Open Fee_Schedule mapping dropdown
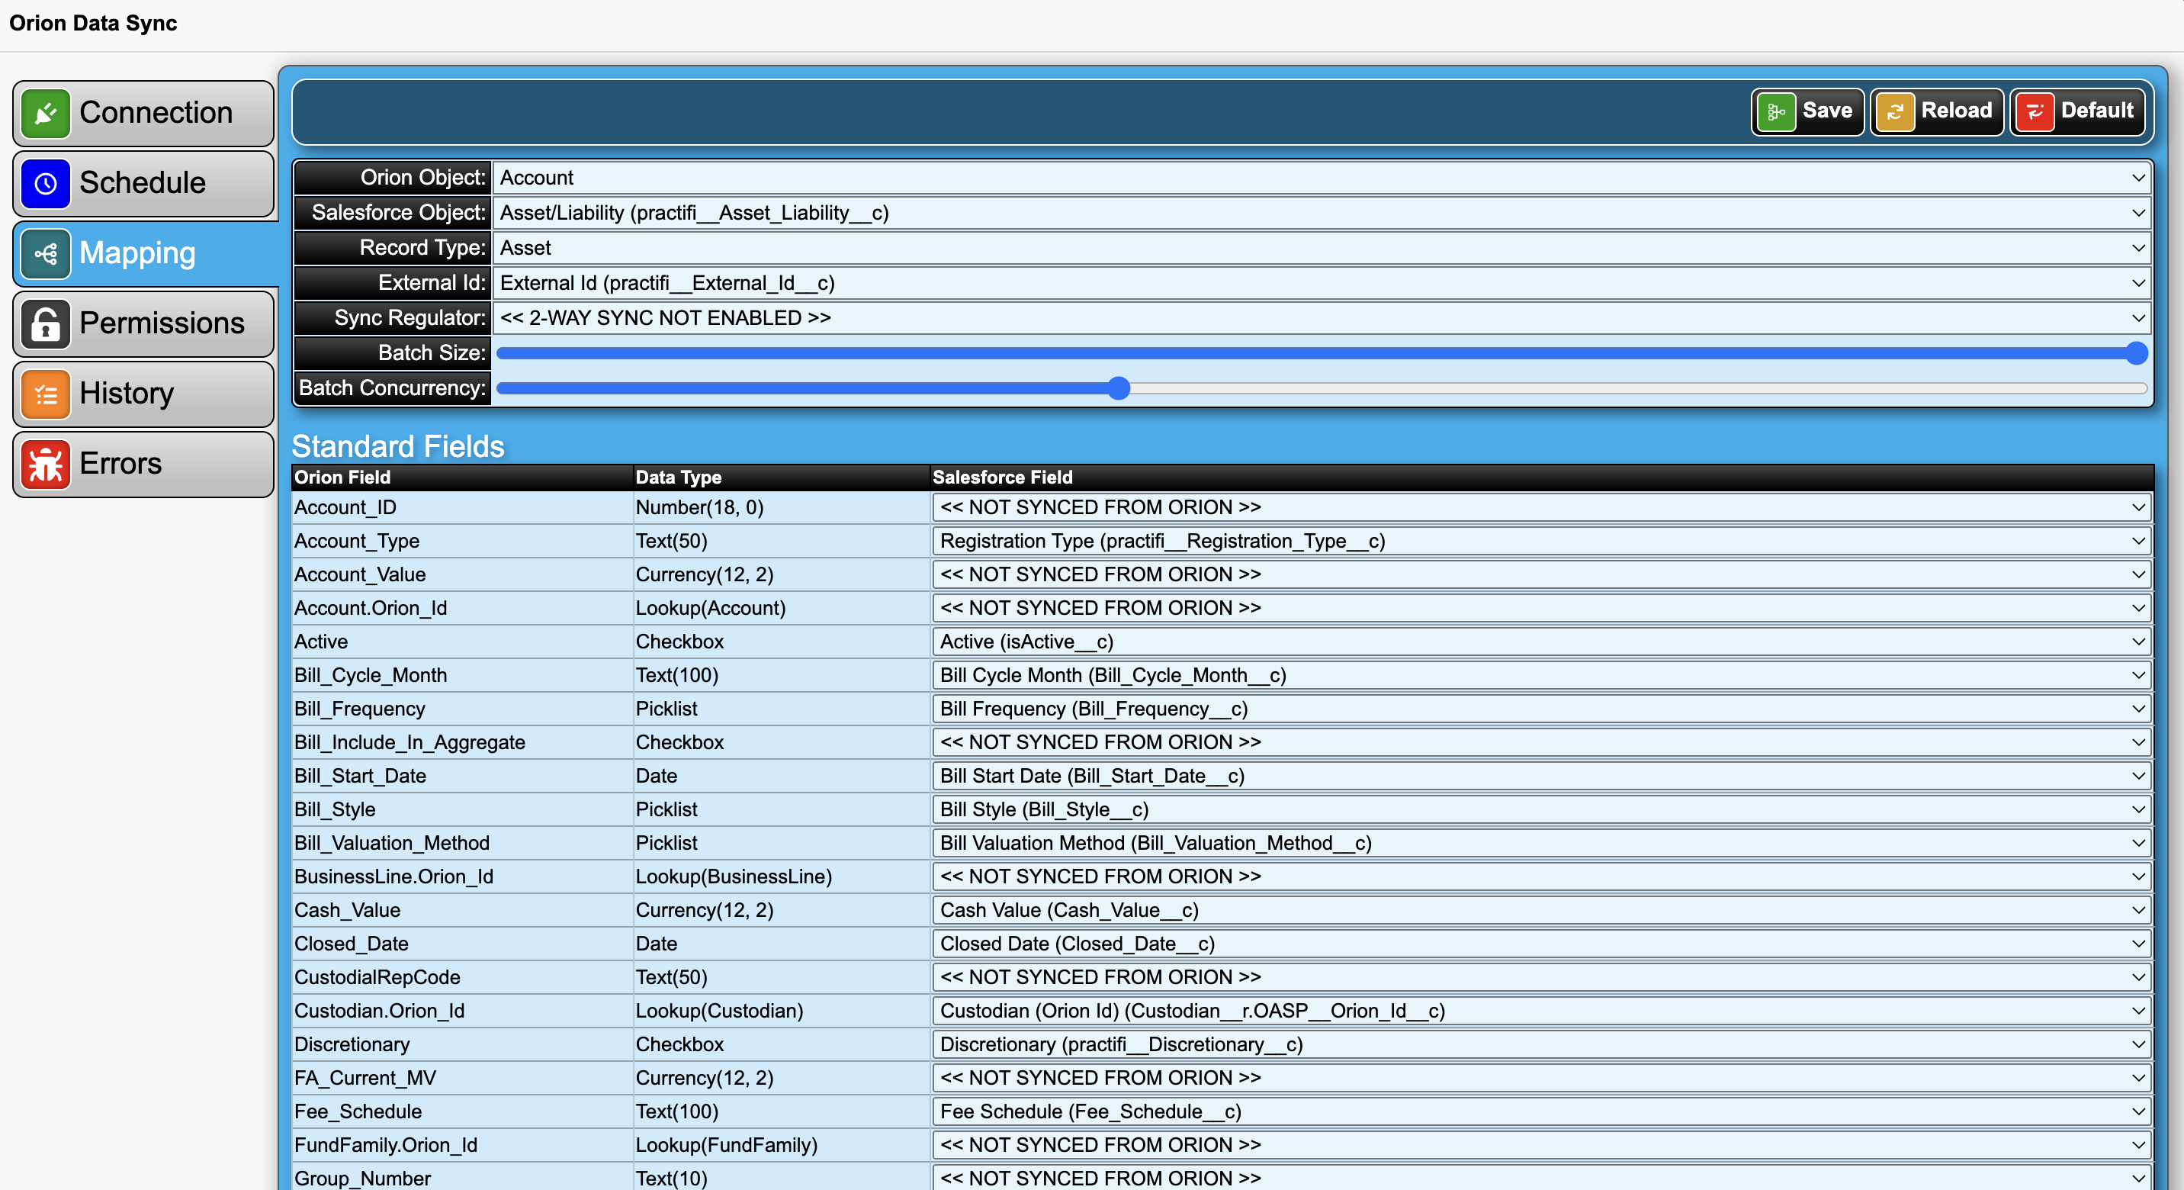The height and width of the screenshot is (1190, 2184). click(x=1541, y=1112)
